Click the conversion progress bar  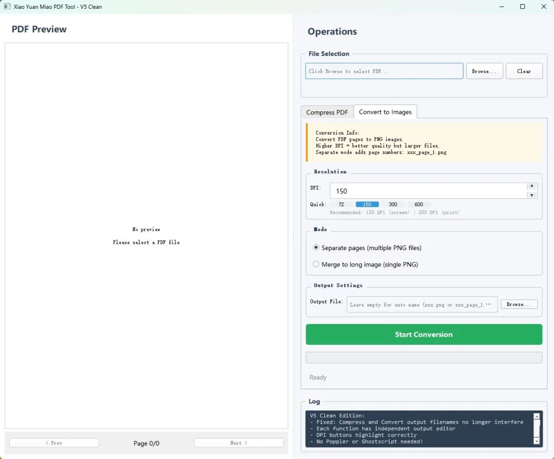(424, 357)
